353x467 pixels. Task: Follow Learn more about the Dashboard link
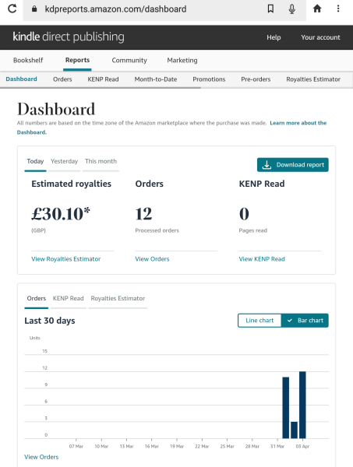click(298, 123)
